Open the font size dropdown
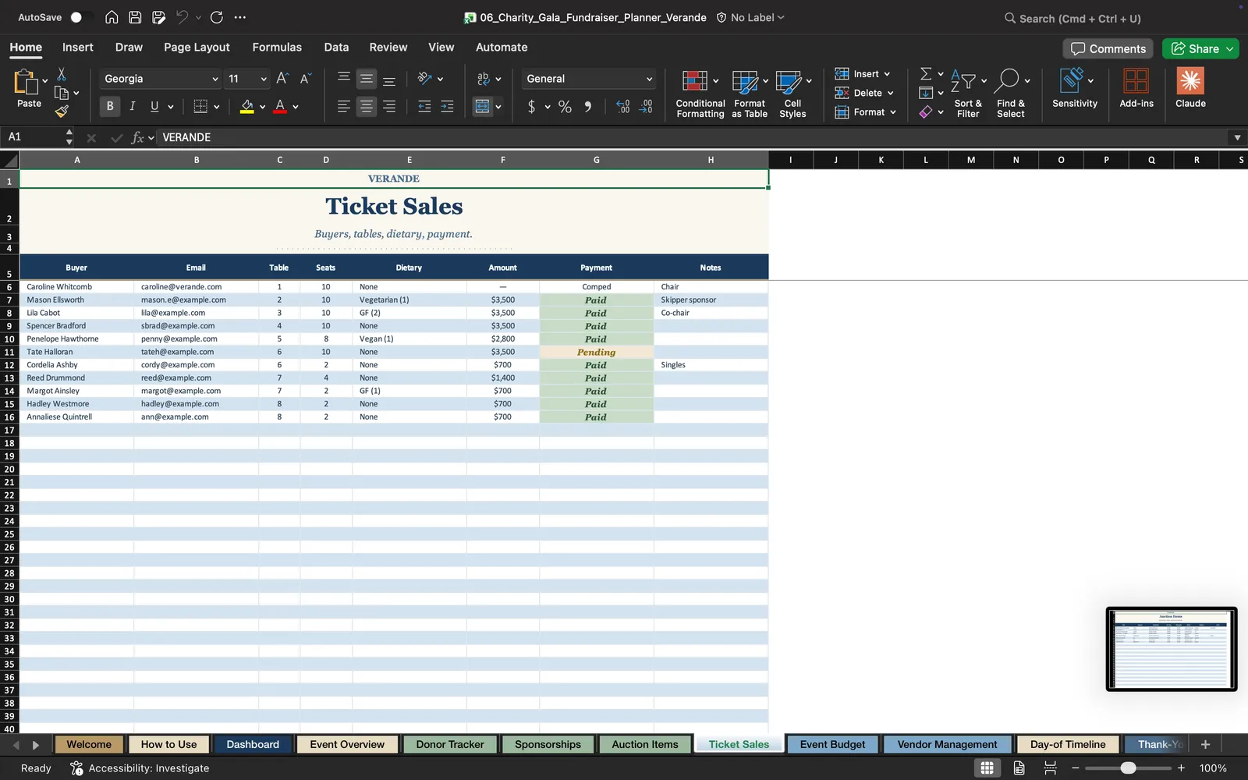 [264, 79]
